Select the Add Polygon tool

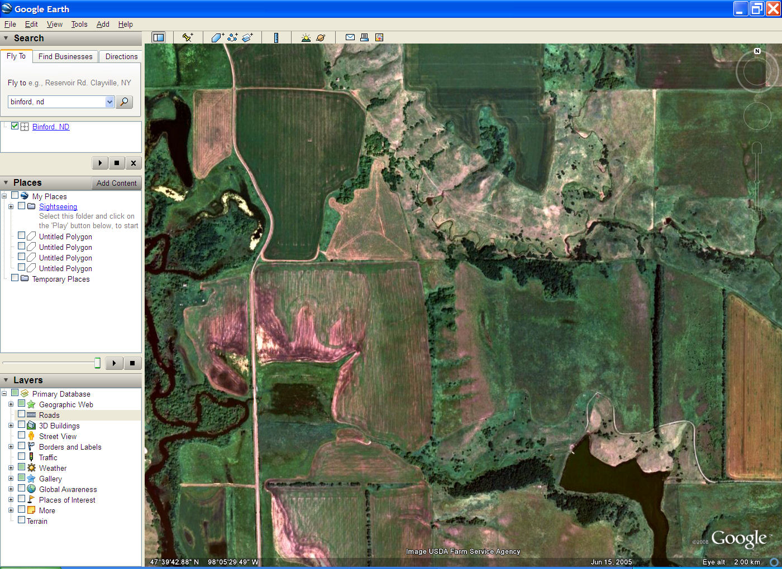217,37
